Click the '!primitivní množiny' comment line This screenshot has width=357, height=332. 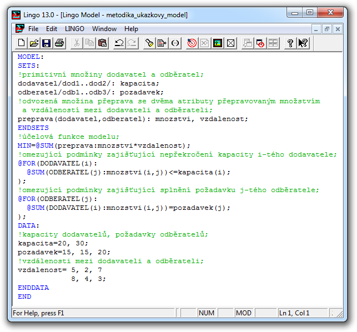pos(110,74)
